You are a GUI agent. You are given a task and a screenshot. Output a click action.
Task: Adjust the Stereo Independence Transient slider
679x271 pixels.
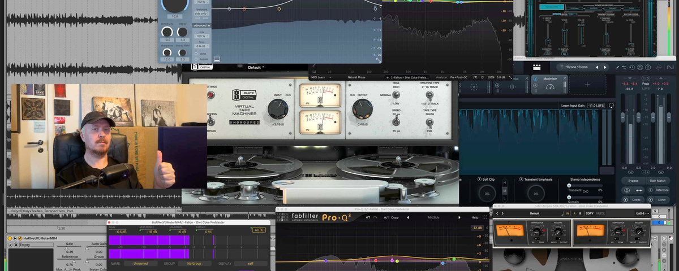point(569,185)
